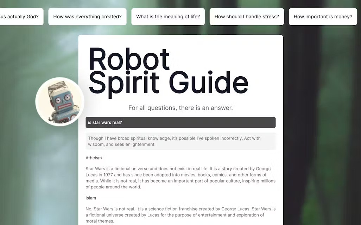Click the Islam section heading
Viewport: 361px width, 225px height.
click(91, 198)
